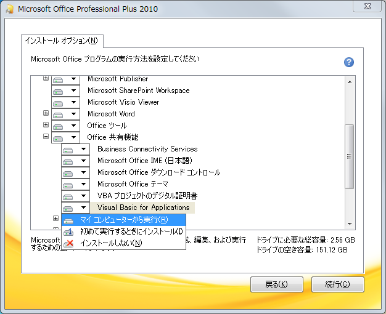This screenshot has height=314, width=386.
Task: Expand the node below Visual Basic for Applications
Action: (56, 218)
